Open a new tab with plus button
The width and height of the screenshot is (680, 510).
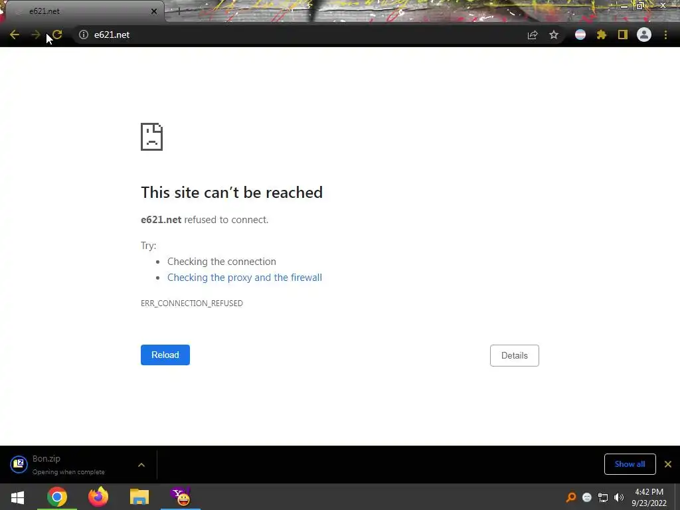(179, 11)
